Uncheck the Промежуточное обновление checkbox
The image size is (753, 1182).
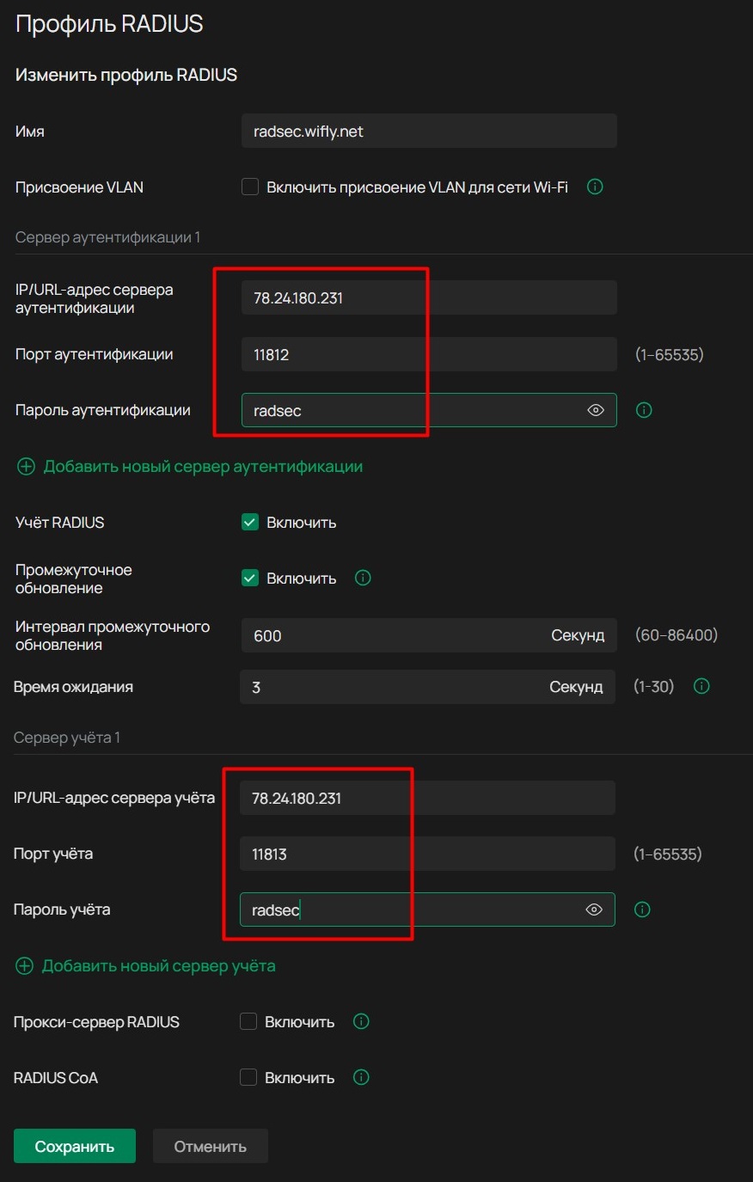(x=250, y=578)
